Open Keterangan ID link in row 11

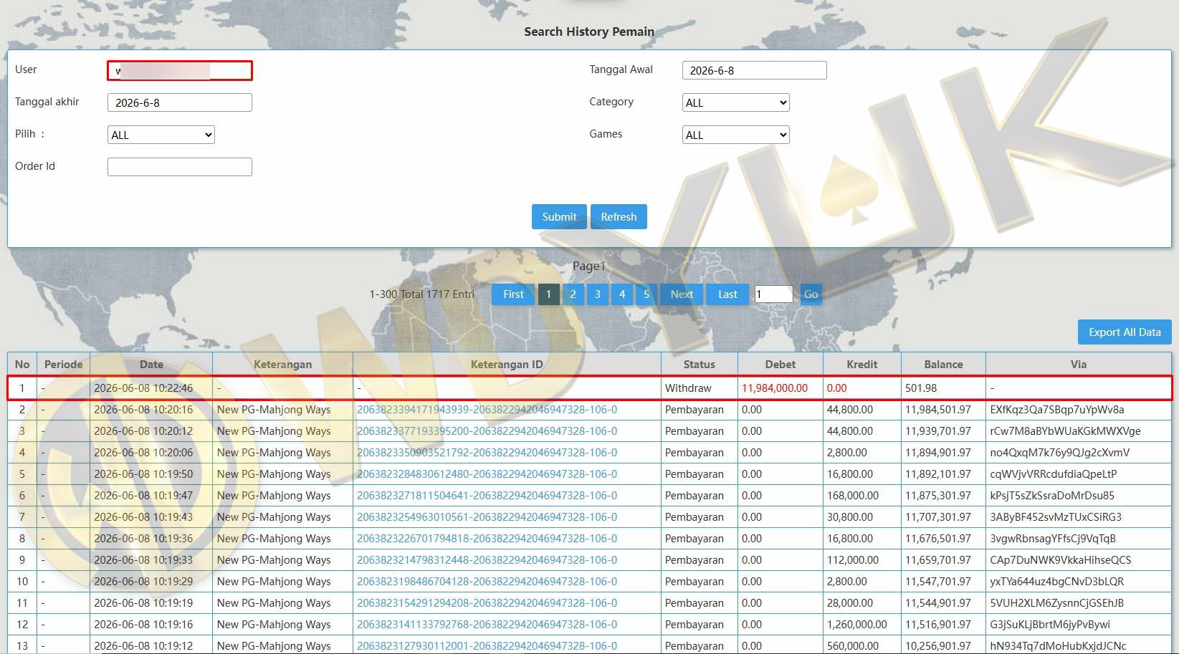[x=487, y=603]
